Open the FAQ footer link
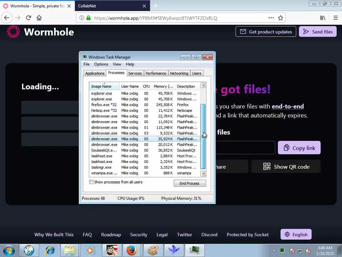Screen dimensions: 342x257 pos(87,235)
